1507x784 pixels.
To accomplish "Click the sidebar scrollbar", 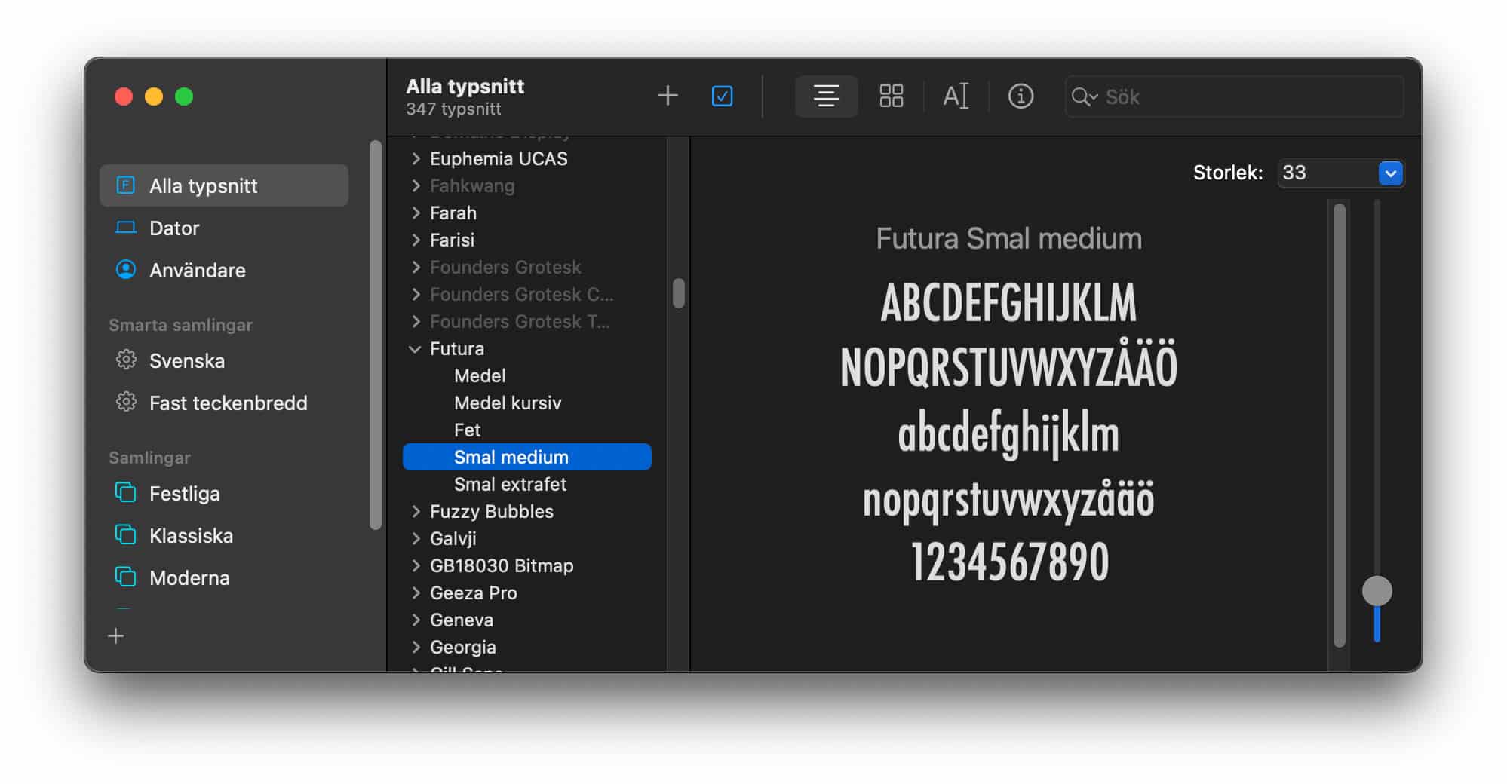I will pyautogui.click(x=376, y=335).
